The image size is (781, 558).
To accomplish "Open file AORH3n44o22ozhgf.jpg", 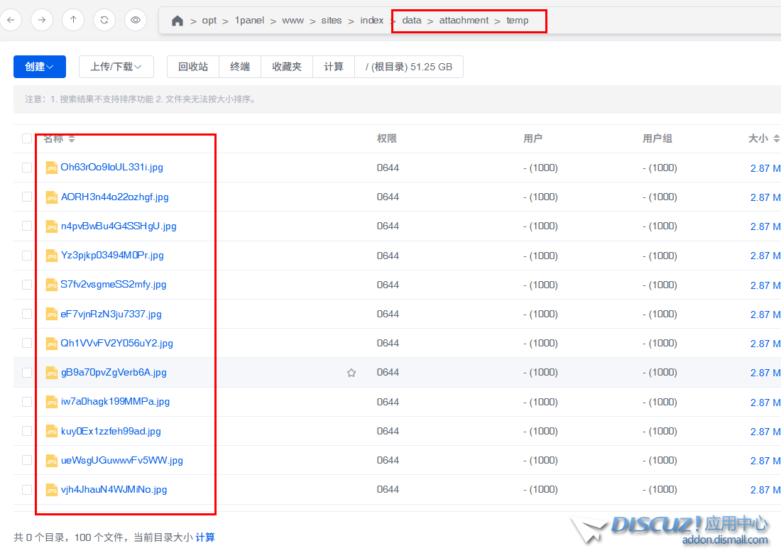I will click(114, 197).
